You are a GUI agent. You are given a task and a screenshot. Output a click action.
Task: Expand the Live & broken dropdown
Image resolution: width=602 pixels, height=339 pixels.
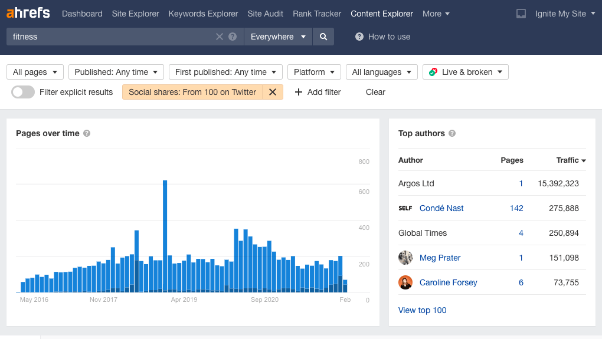466,72
